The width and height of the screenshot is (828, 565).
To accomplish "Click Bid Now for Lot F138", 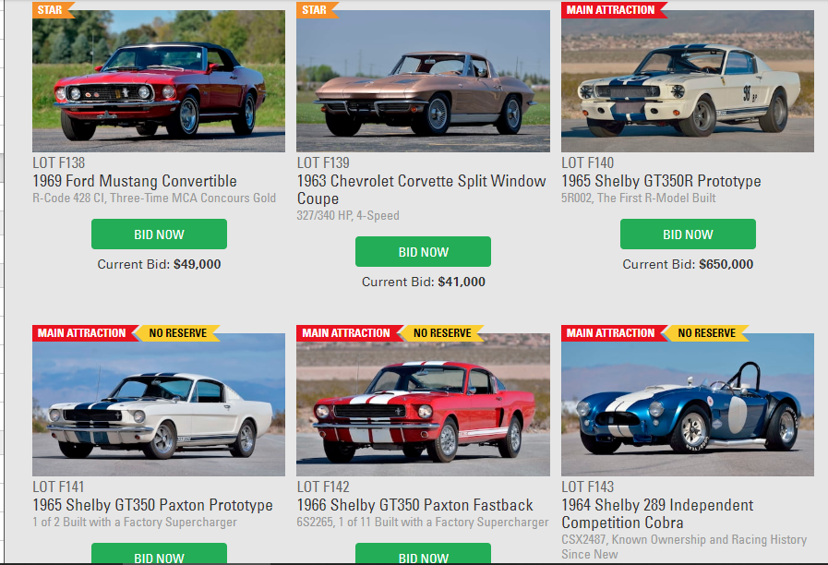I will click(x=159, y=234).
